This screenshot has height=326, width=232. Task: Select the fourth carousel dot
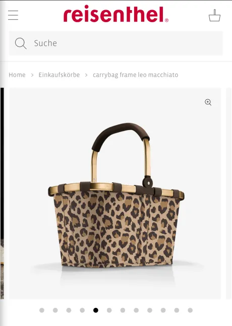[82, 310]
